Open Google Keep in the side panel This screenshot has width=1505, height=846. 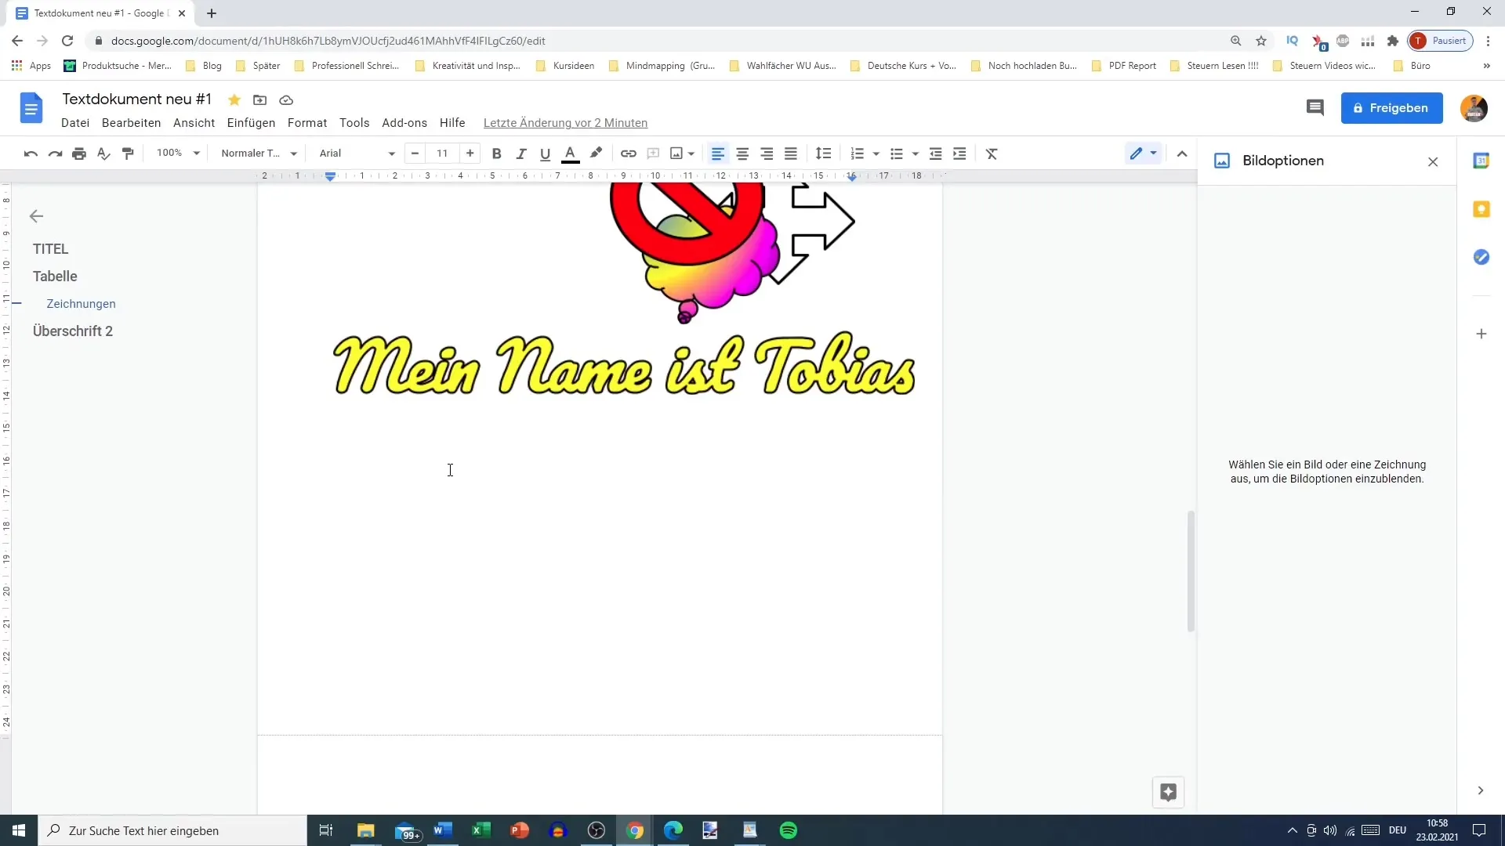[x=1481, y=209]
